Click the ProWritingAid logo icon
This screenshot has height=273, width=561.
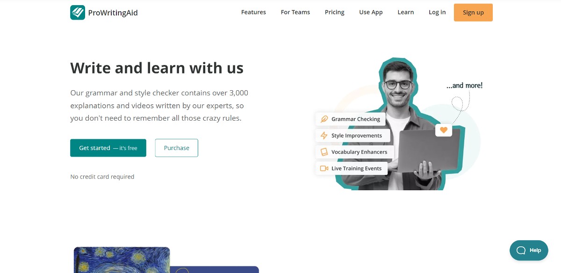[78, 13]
